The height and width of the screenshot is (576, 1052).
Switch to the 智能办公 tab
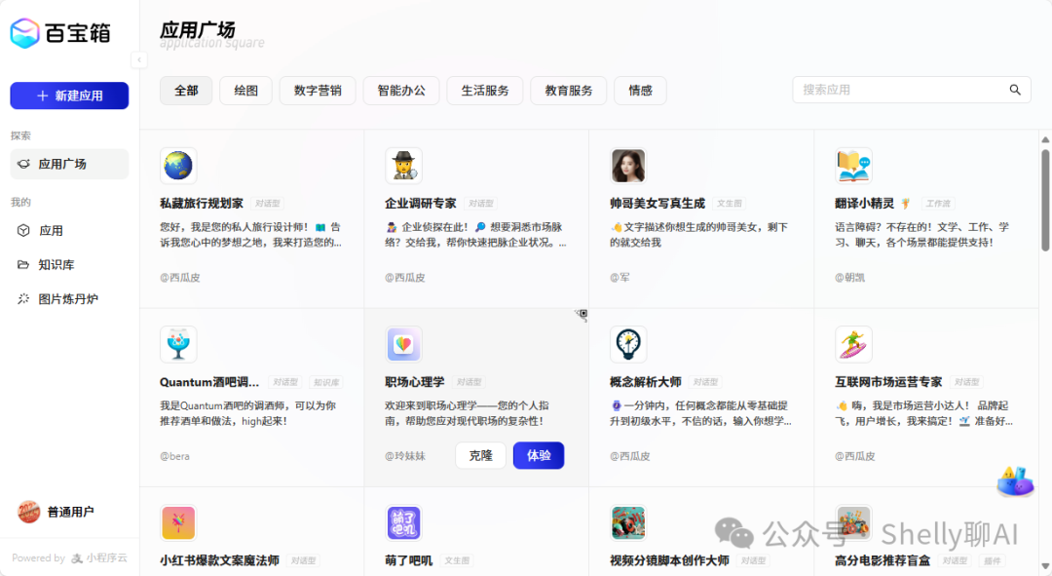(401, 90)
